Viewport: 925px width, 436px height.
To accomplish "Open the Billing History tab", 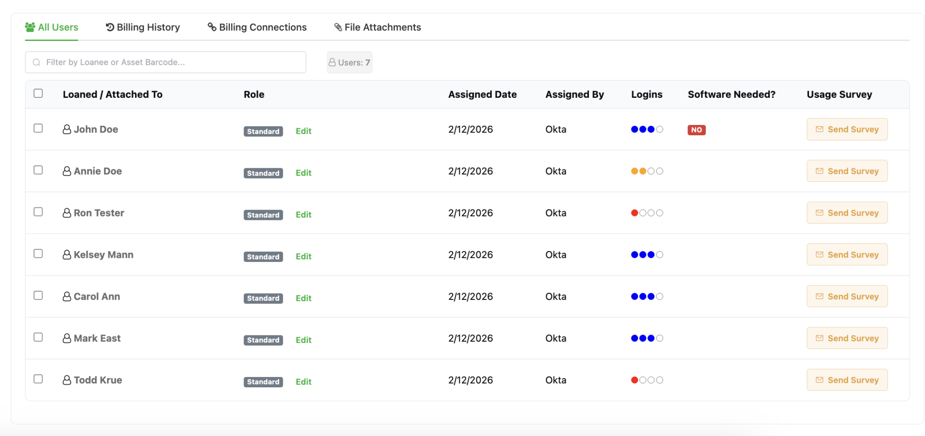I will (143, 27).
